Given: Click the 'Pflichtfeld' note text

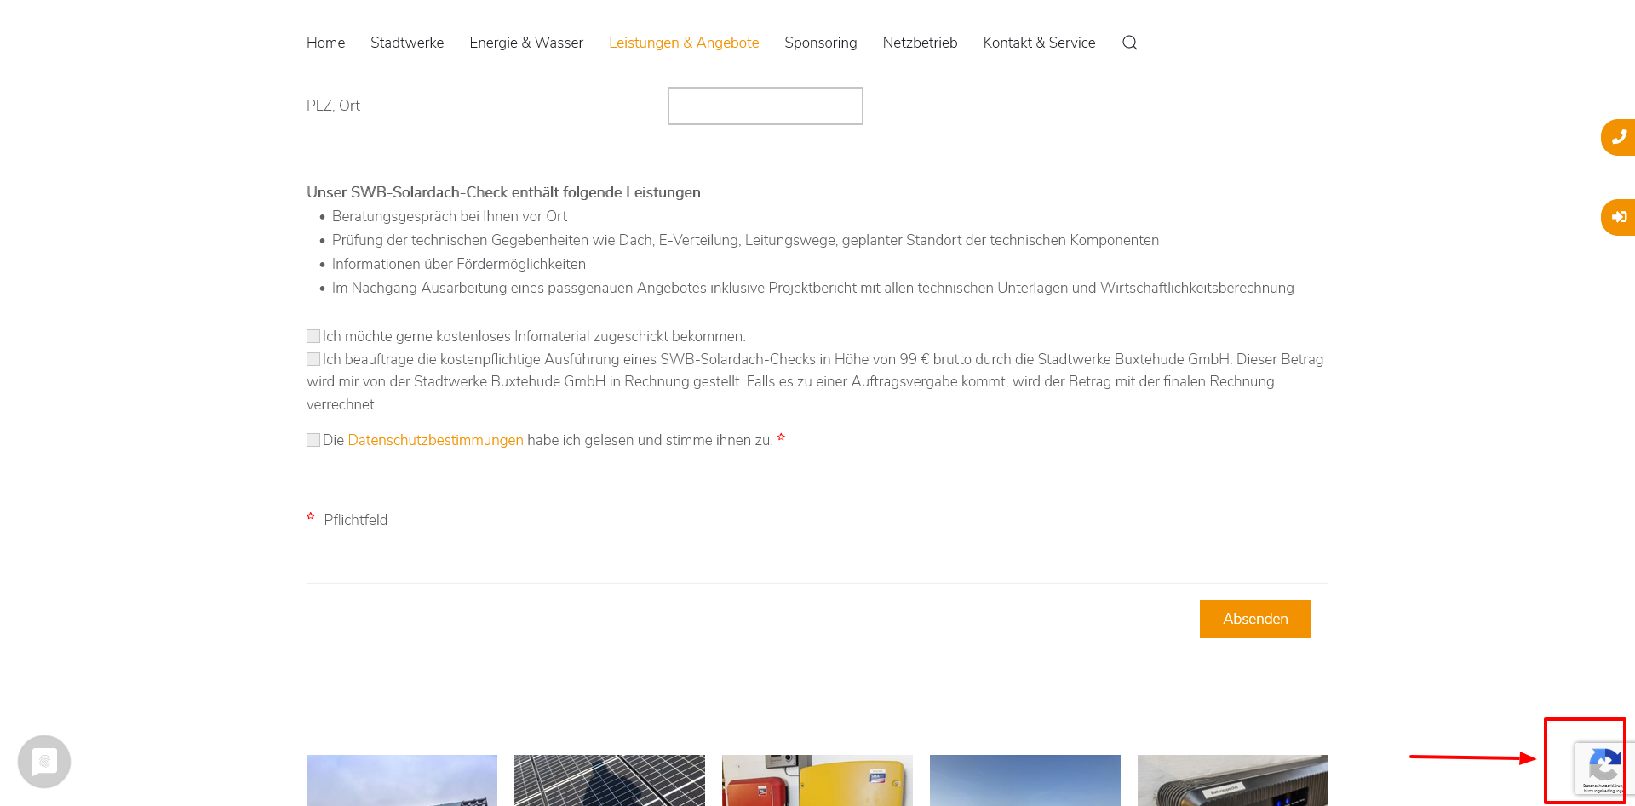Looking at the screenshot, I should [x=356, y=520].
